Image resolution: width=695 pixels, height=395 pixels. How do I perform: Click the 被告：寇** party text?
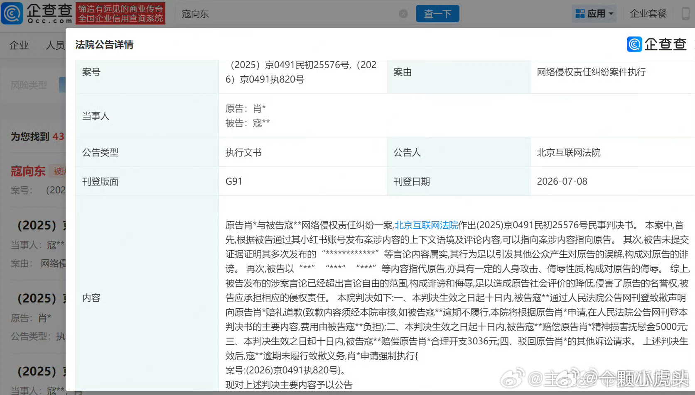click(248, 123)
